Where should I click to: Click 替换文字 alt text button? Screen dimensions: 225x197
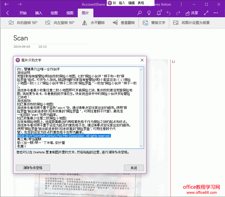(154, 23)
